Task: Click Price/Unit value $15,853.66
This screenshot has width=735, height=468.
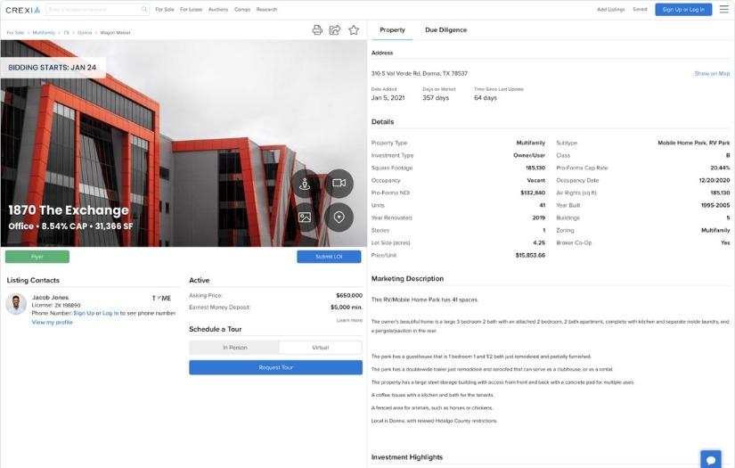Action: point(530,256)
